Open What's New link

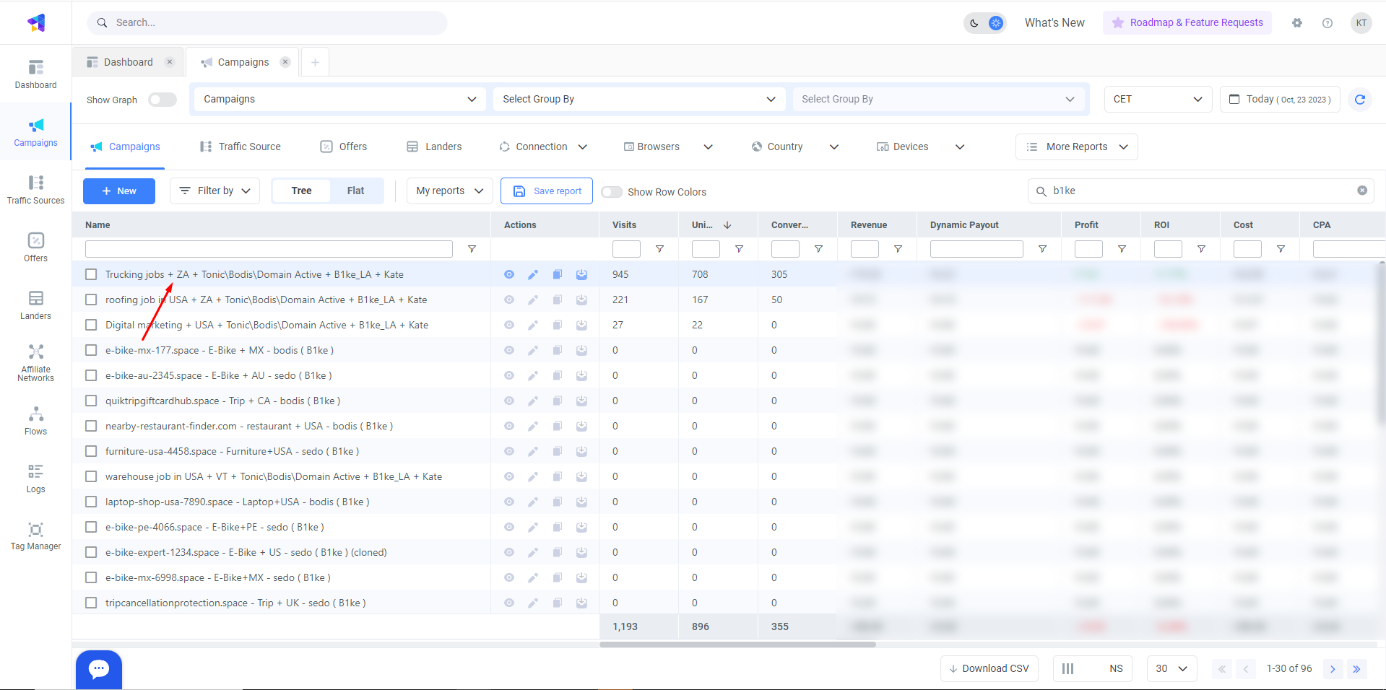point(1054,23)
